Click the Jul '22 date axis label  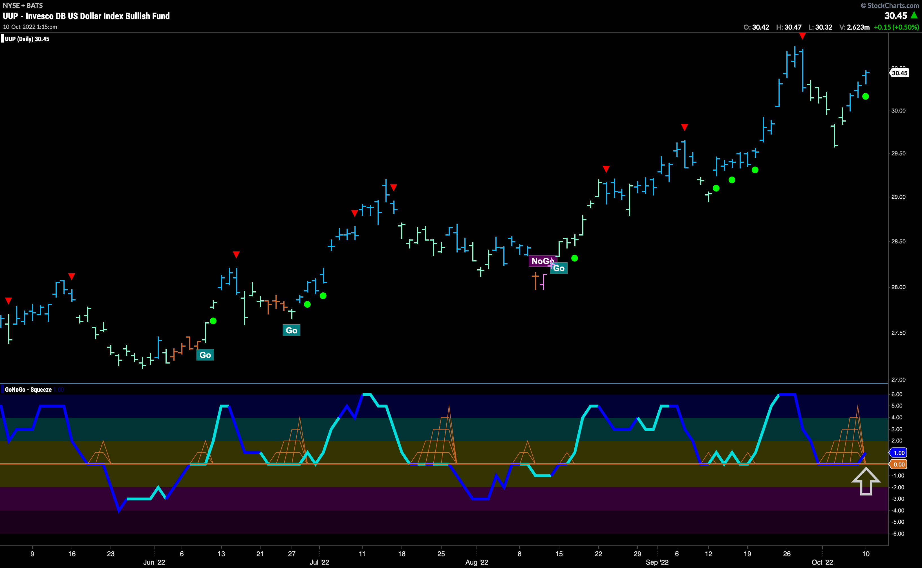click(319, 562)
